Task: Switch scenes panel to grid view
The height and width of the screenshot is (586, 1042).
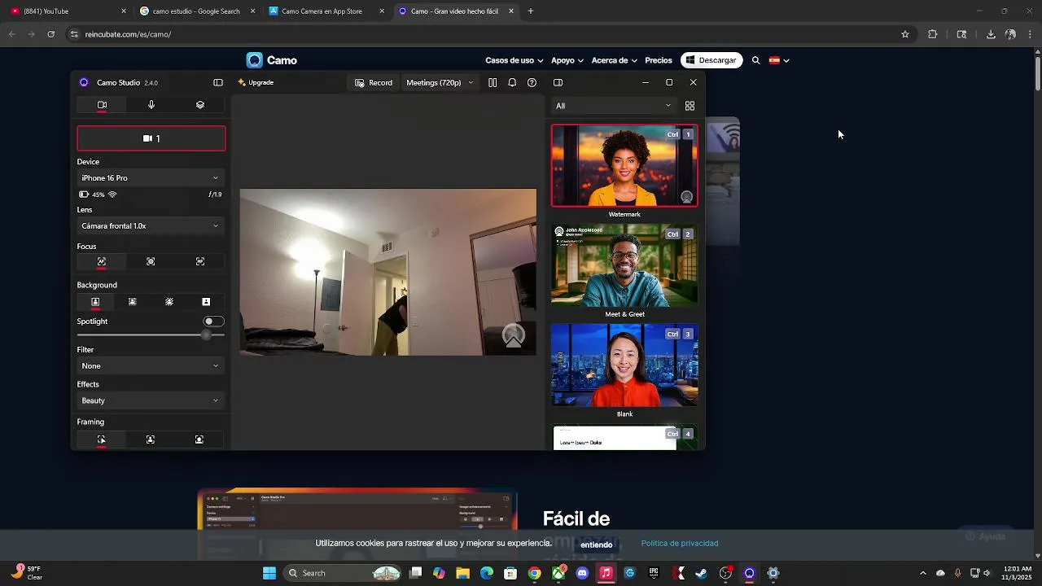Action: [x=690, y=106]
